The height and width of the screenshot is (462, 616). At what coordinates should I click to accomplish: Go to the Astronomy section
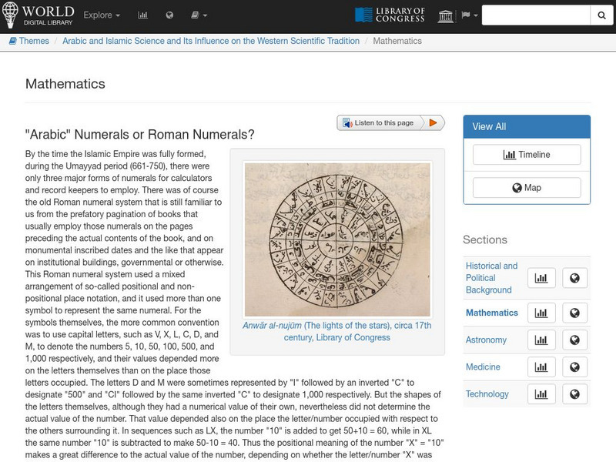[486, 340]
